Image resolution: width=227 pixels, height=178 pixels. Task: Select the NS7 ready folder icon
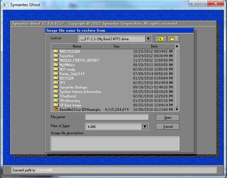coord(56,69)
